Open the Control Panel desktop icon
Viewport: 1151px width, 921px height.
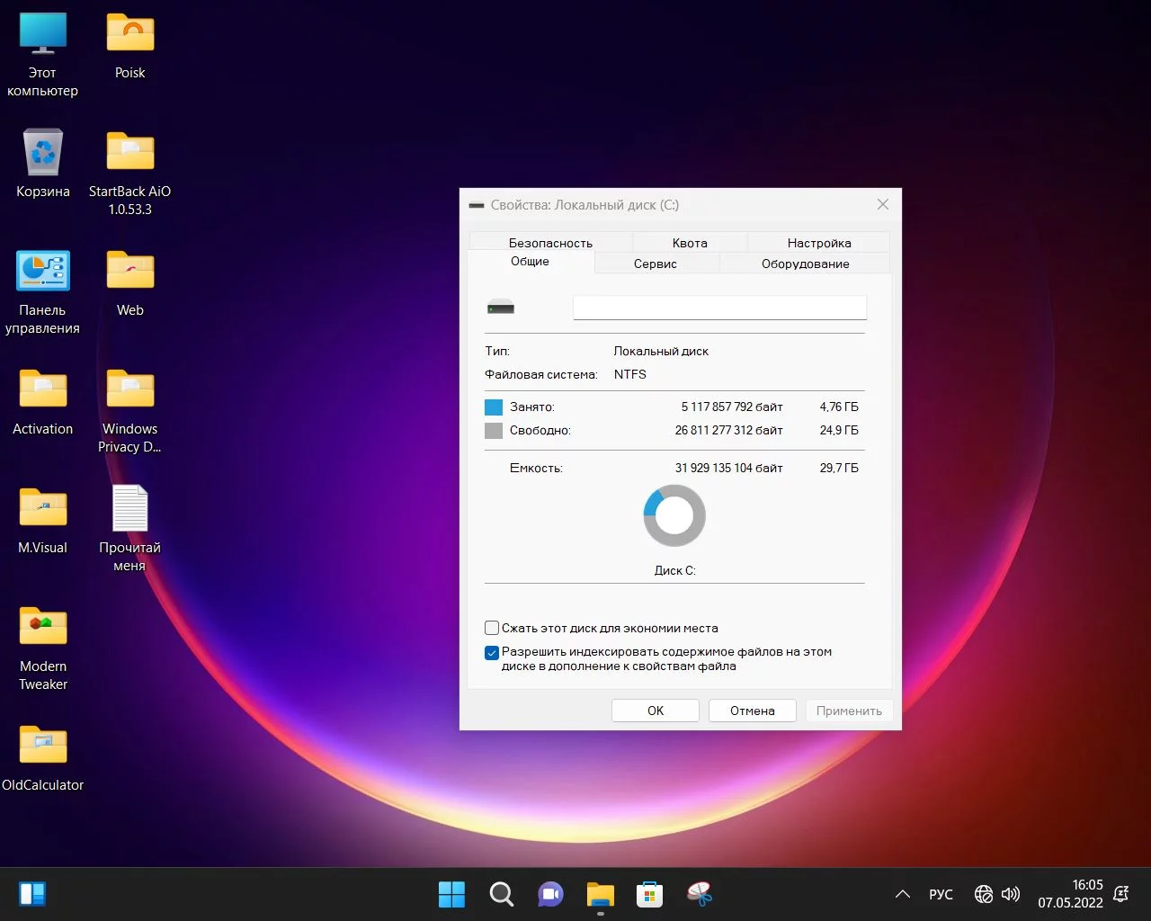42,272
